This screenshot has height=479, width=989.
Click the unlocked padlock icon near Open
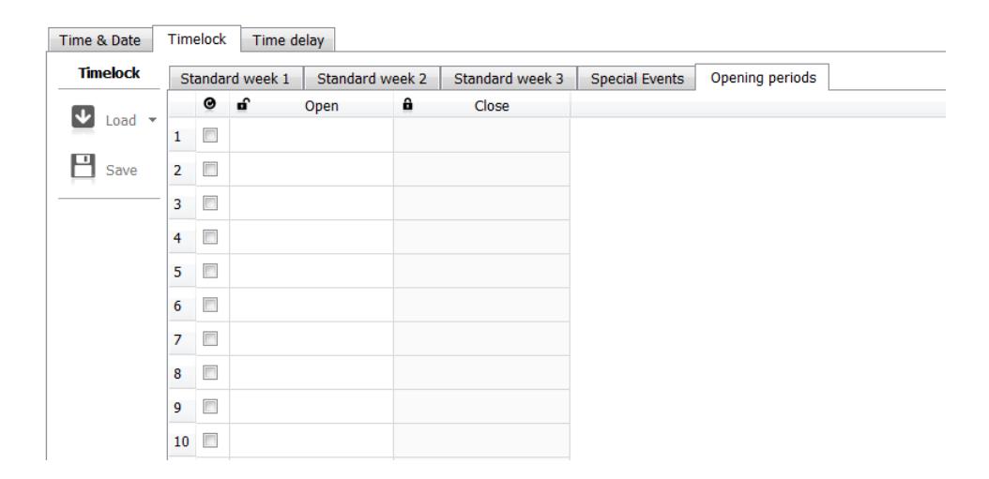coord(242,105)
